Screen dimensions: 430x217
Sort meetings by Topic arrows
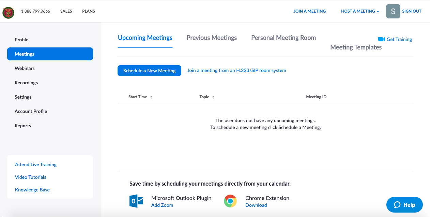click(x=213, y=97)
